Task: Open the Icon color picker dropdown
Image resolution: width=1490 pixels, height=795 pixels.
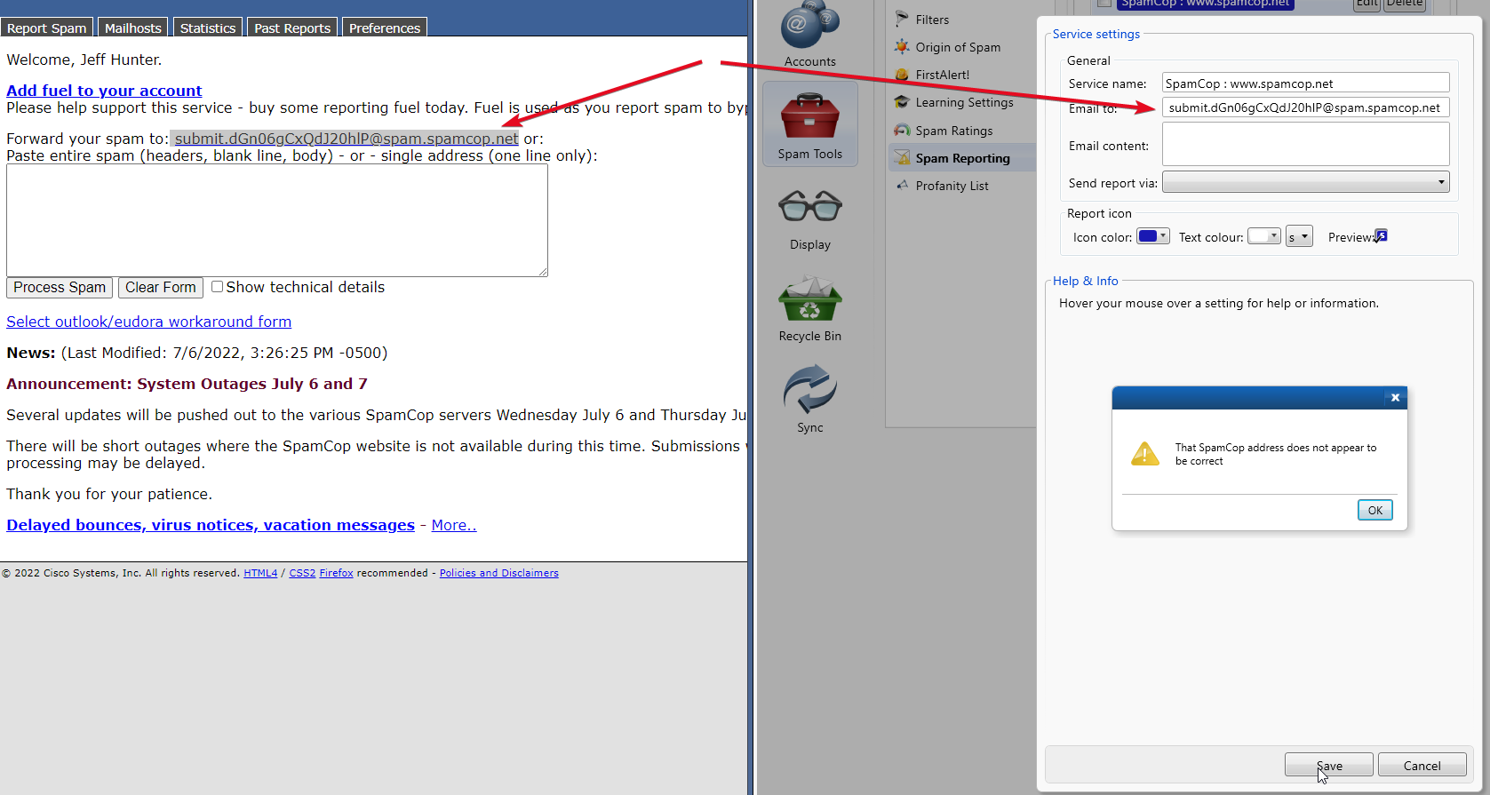Action: [1153, 236]
